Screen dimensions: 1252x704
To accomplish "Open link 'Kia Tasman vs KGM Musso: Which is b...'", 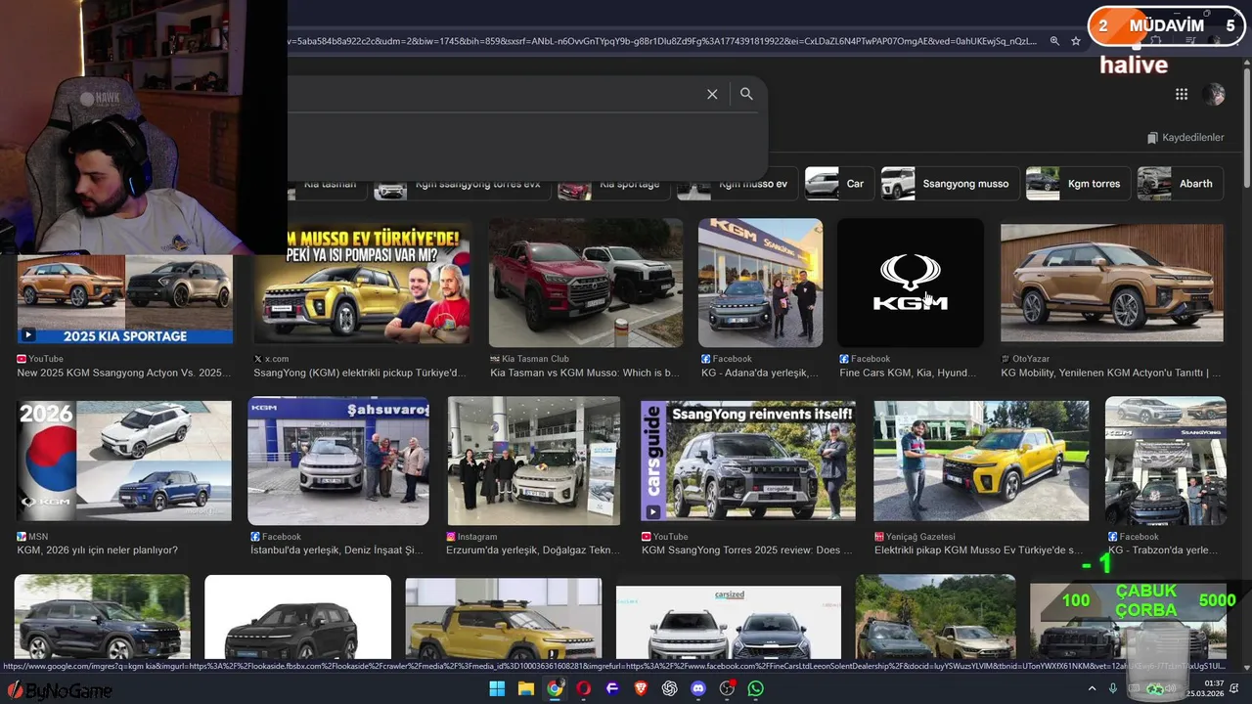I will (x=584, y=373).
